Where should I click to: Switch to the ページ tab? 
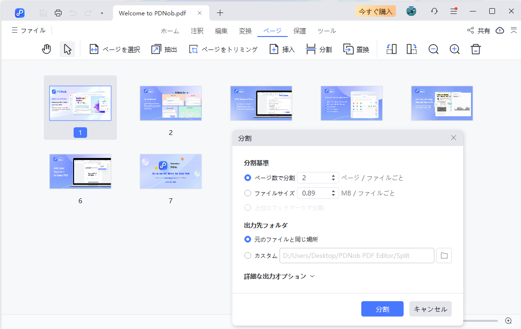(x=272, y=31)
